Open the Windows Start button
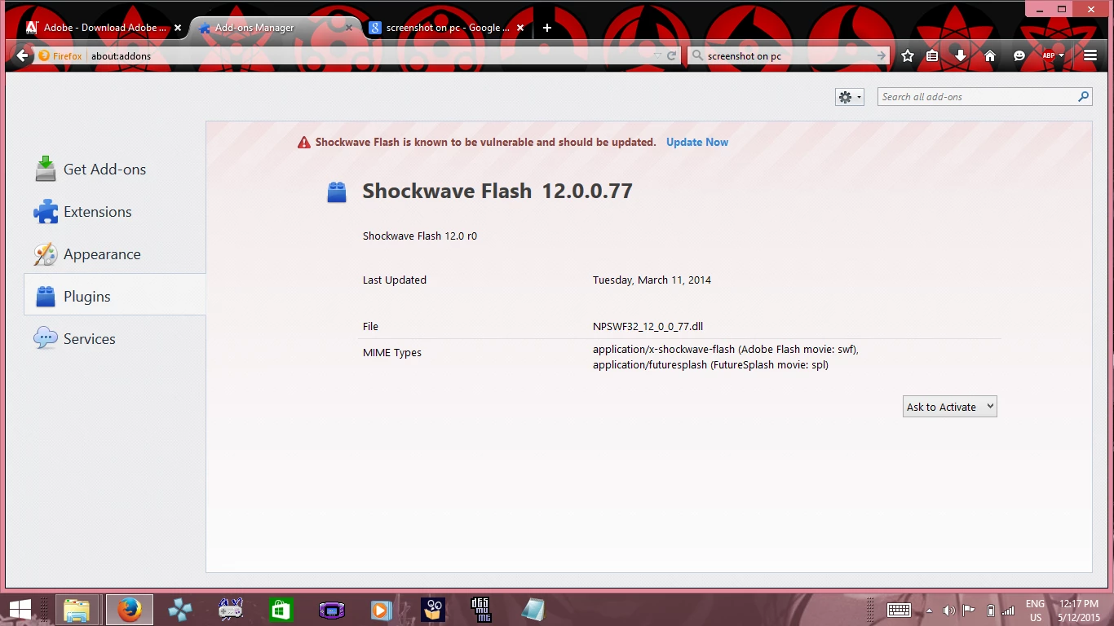Image resolution: width=1114 pixels, height=626 pixels. (20, 610)
